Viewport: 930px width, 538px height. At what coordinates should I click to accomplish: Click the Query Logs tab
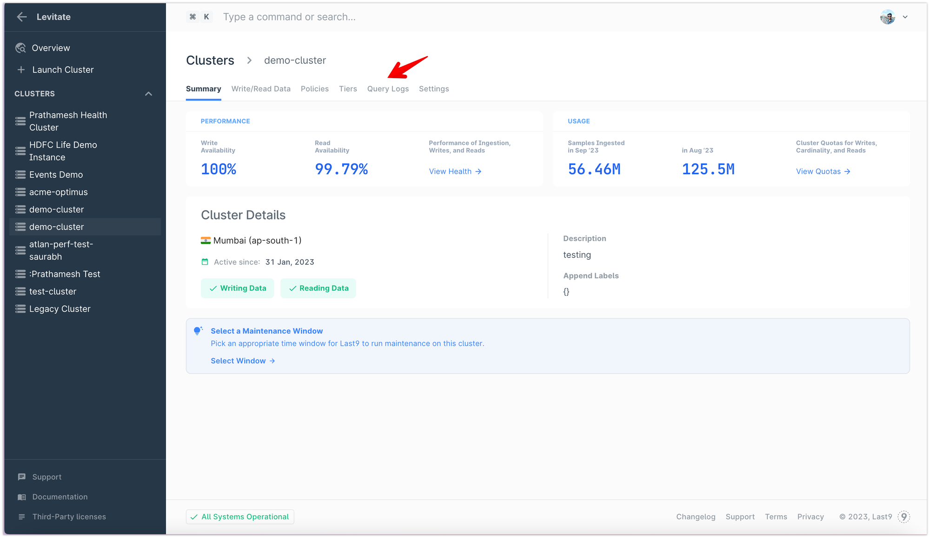[x=388, y=88]
